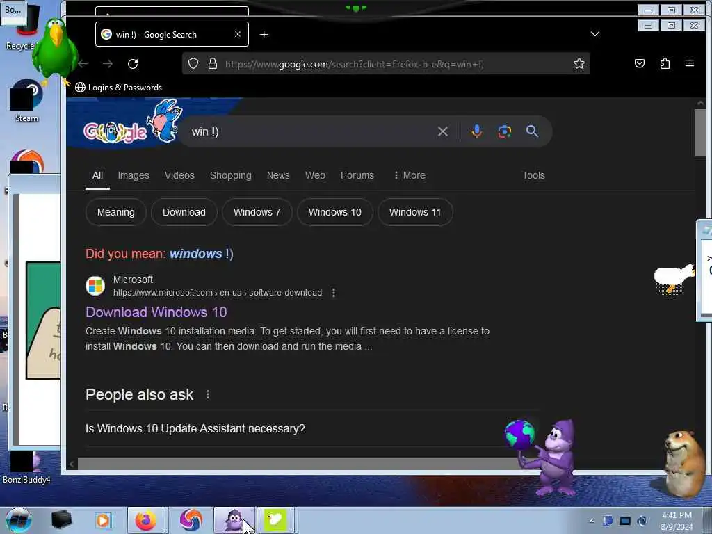Expand 'Is Windows 10 Update Assistant necessary?'
The width and height of the screenshot is (712, 534).
312,428
